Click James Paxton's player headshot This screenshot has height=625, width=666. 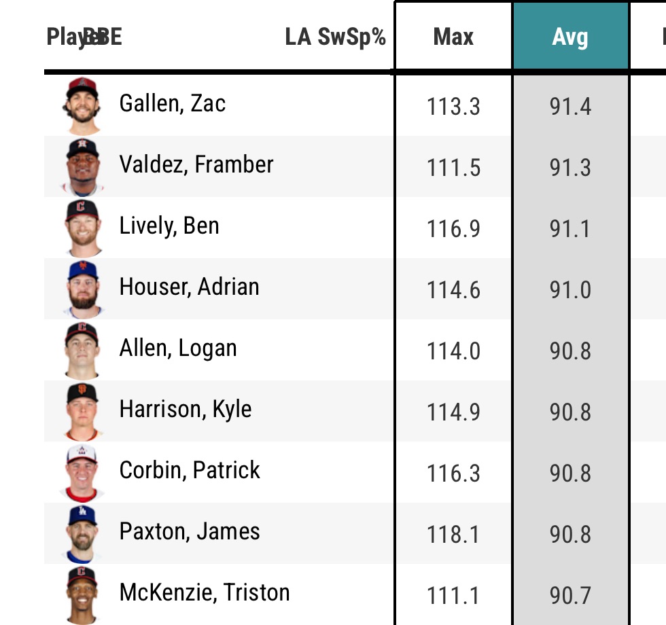click(83, 533)
